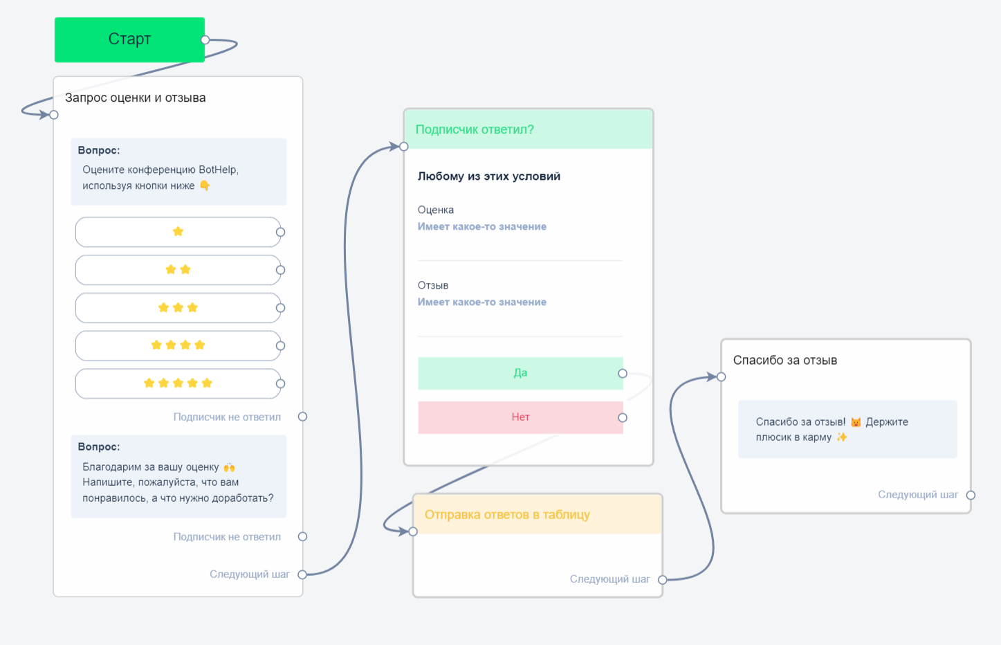The height and width of the screenshot is (645, 1001).
Task: Choose the five-star rating button
Action: tap(178, 383)
